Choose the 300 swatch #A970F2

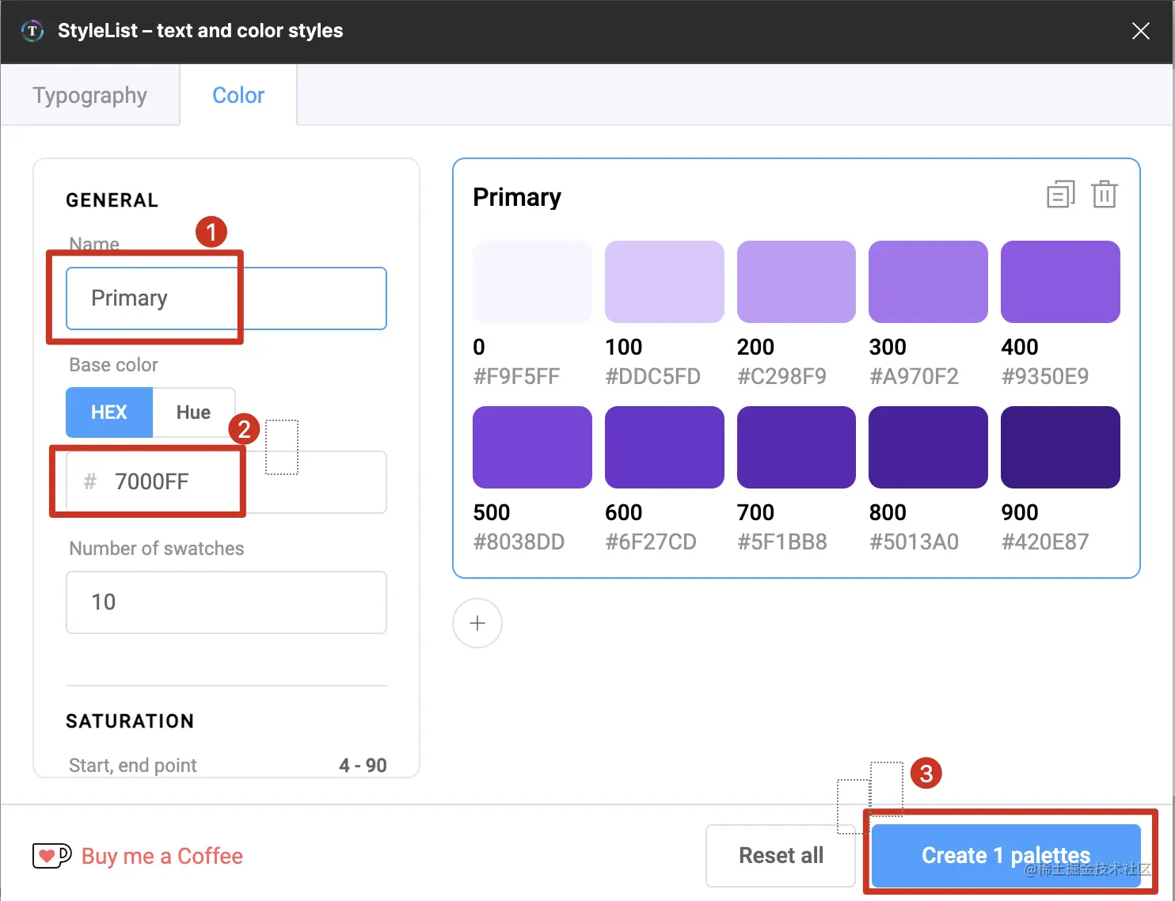point(928,282)
